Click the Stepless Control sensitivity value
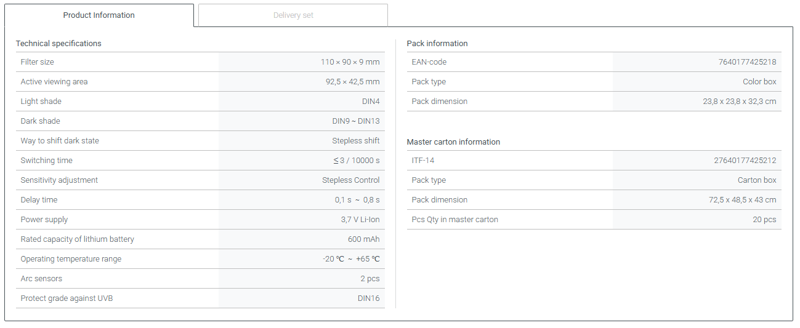This screenshot has height=328, width=800. [x=350, y=180]
